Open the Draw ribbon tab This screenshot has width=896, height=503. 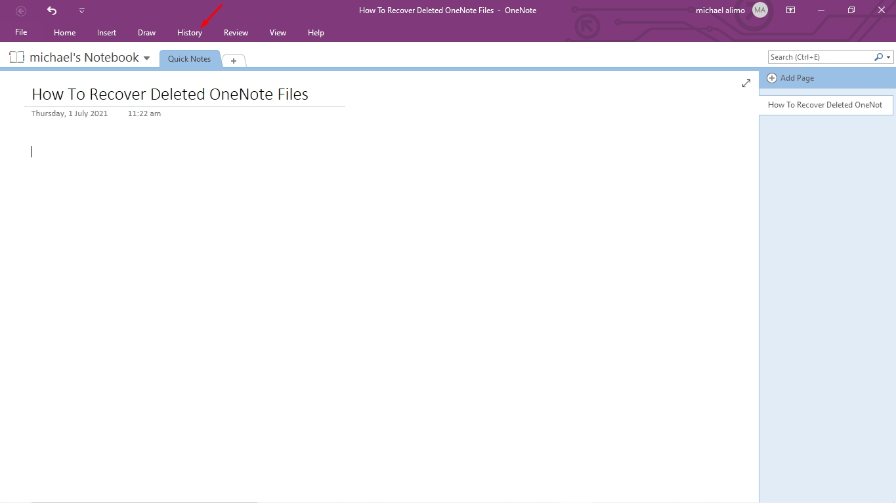pos(146,32)
